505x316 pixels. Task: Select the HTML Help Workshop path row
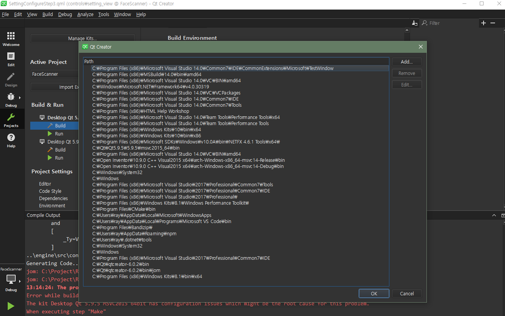236,111
